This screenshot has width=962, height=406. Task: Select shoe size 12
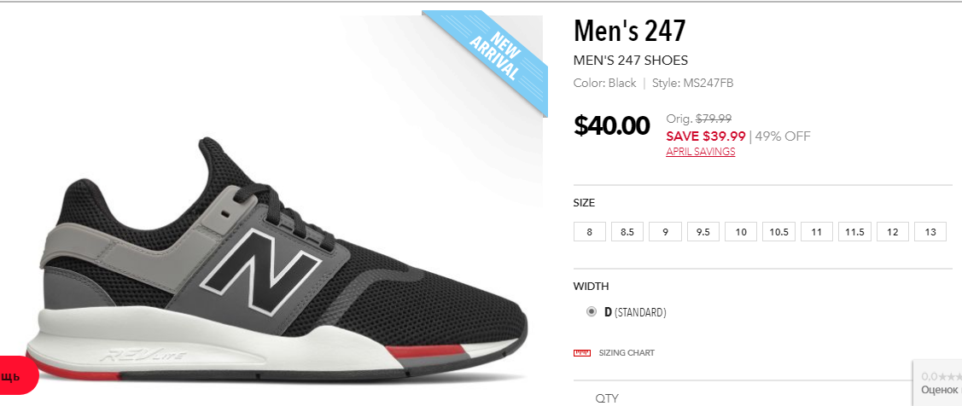pos(893,232)
